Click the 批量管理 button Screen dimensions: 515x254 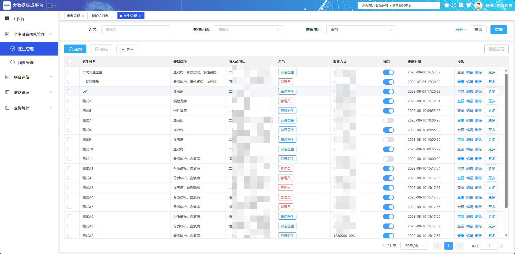tap(497, 49)
